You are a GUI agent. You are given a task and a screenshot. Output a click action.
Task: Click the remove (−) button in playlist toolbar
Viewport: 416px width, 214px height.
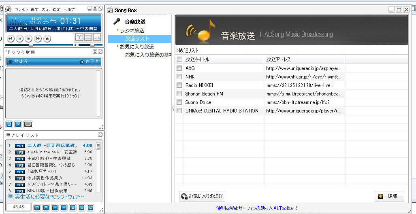64,208
